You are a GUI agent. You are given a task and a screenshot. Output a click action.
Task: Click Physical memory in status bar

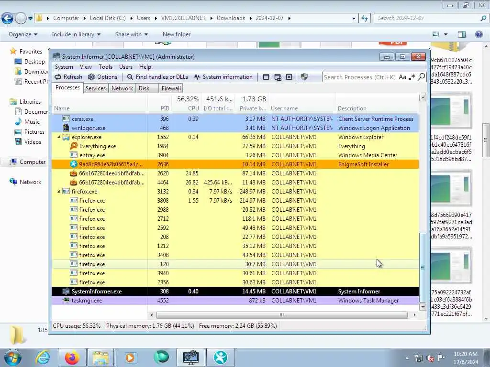point(150,326)
